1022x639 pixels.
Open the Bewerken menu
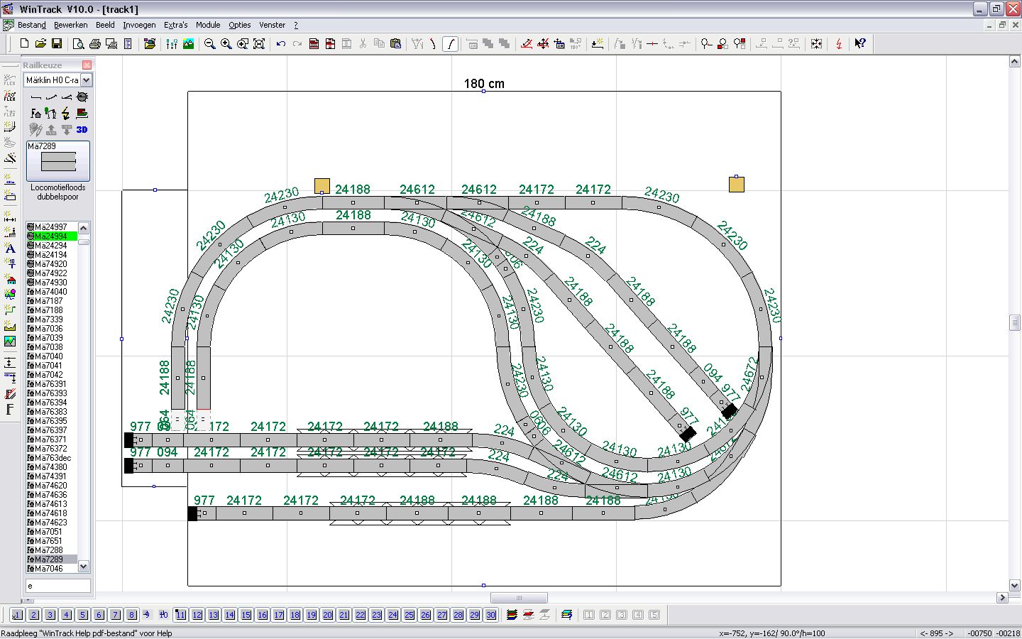point(71,25)
